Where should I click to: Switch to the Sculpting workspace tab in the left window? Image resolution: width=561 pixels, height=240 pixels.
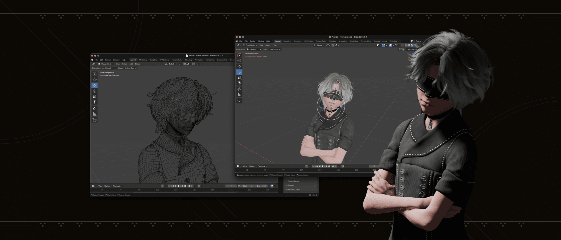tap(153, 60)
